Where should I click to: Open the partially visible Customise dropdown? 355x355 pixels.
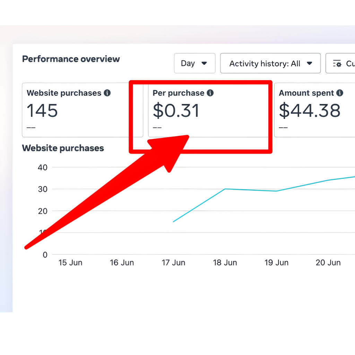click(x=343, y=63)
